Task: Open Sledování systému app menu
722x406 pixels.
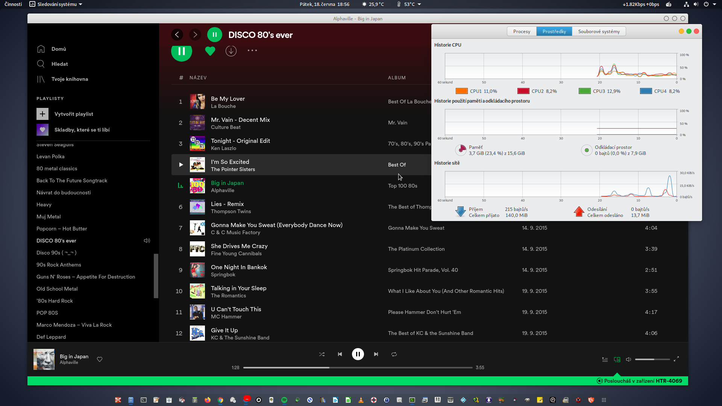Action: (56, 4)
